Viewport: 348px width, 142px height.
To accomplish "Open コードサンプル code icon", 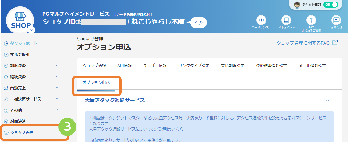I will click(261, 20).
